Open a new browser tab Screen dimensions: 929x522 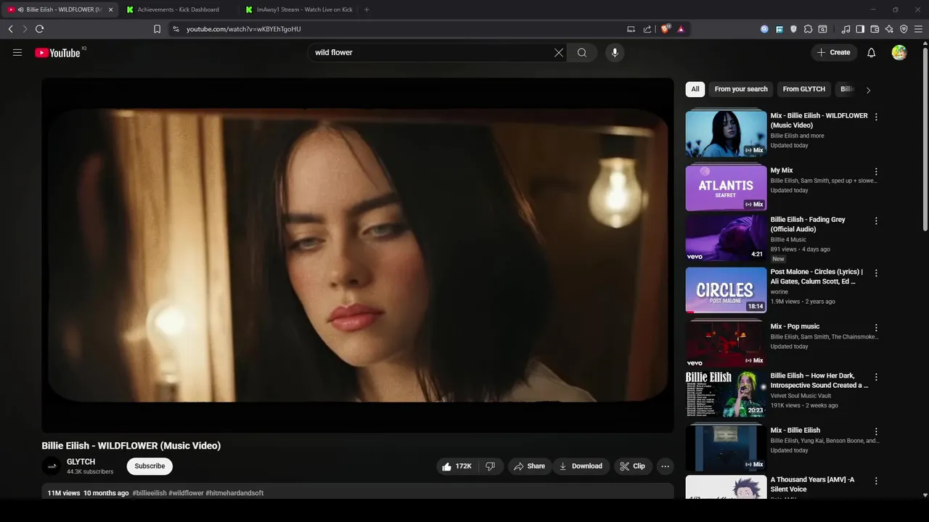367,9
